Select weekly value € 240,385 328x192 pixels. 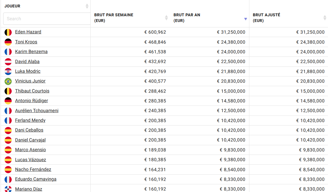point(155,111)
